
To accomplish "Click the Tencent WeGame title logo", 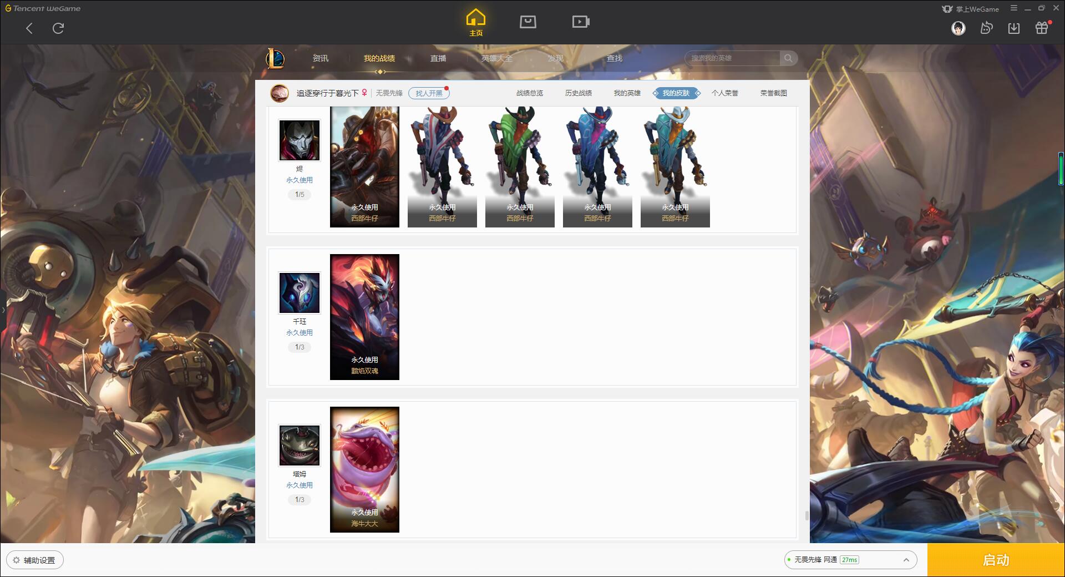I will point(43,9).
